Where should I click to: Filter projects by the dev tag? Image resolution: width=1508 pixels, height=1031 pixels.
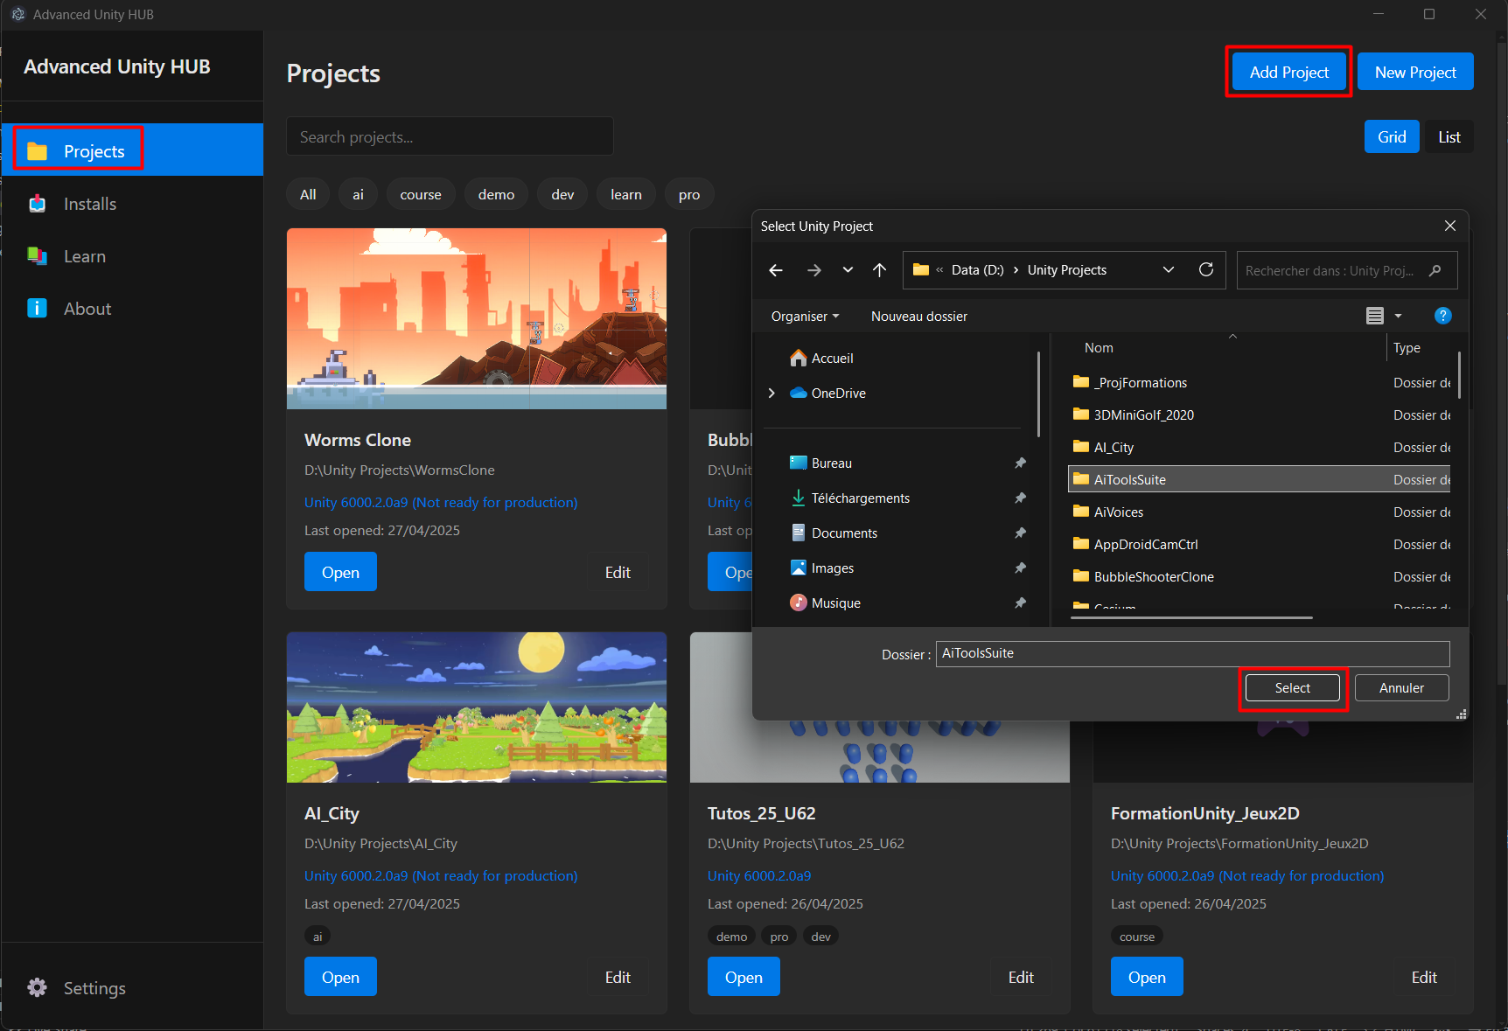click(562, 194)
